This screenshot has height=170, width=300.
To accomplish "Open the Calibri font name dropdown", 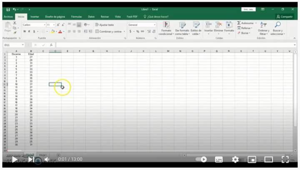I will point(44,25).
